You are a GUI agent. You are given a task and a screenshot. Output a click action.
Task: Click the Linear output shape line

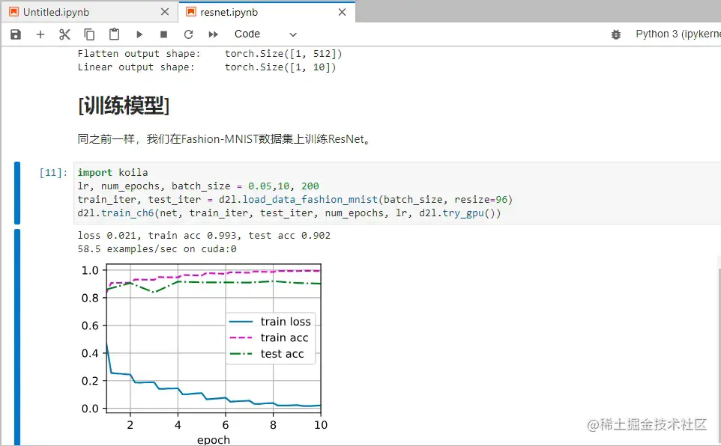coord(206,67)
